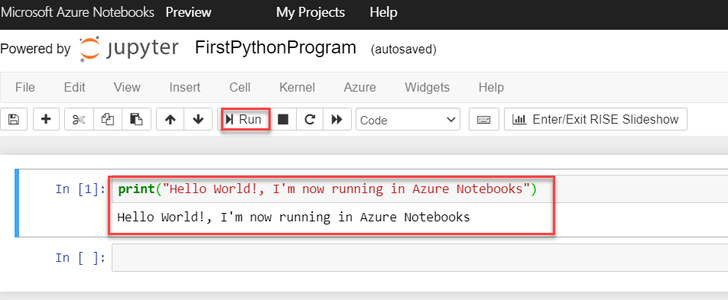This screenshot has width=728, height=300.
Task: Click Enter/Exit RISE Slideshow button
Action: 596,120
